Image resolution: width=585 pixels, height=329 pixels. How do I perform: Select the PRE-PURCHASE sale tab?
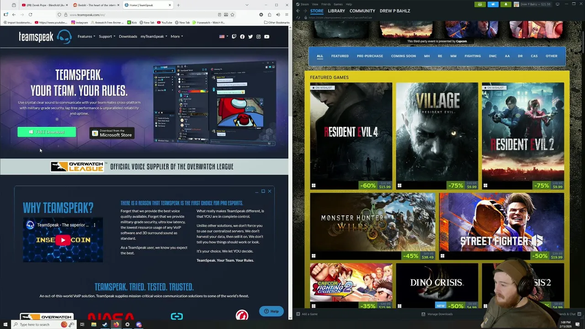click(x=370, y=56)
